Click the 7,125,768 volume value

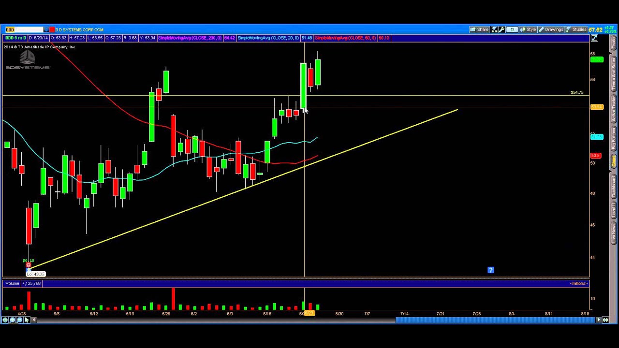tap(31, 283)
